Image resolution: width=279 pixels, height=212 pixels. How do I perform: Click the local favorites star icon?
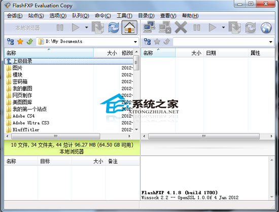pos(20,42)
